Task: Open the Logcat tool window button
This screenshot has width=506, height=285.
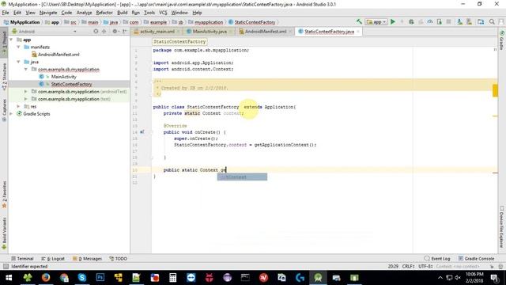Action: click(53, 259)
